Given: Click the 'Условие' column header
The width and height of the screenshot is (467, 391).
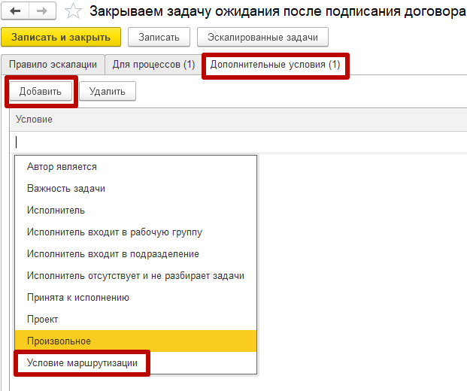Looking at the screenshot, I should [238, 120].
